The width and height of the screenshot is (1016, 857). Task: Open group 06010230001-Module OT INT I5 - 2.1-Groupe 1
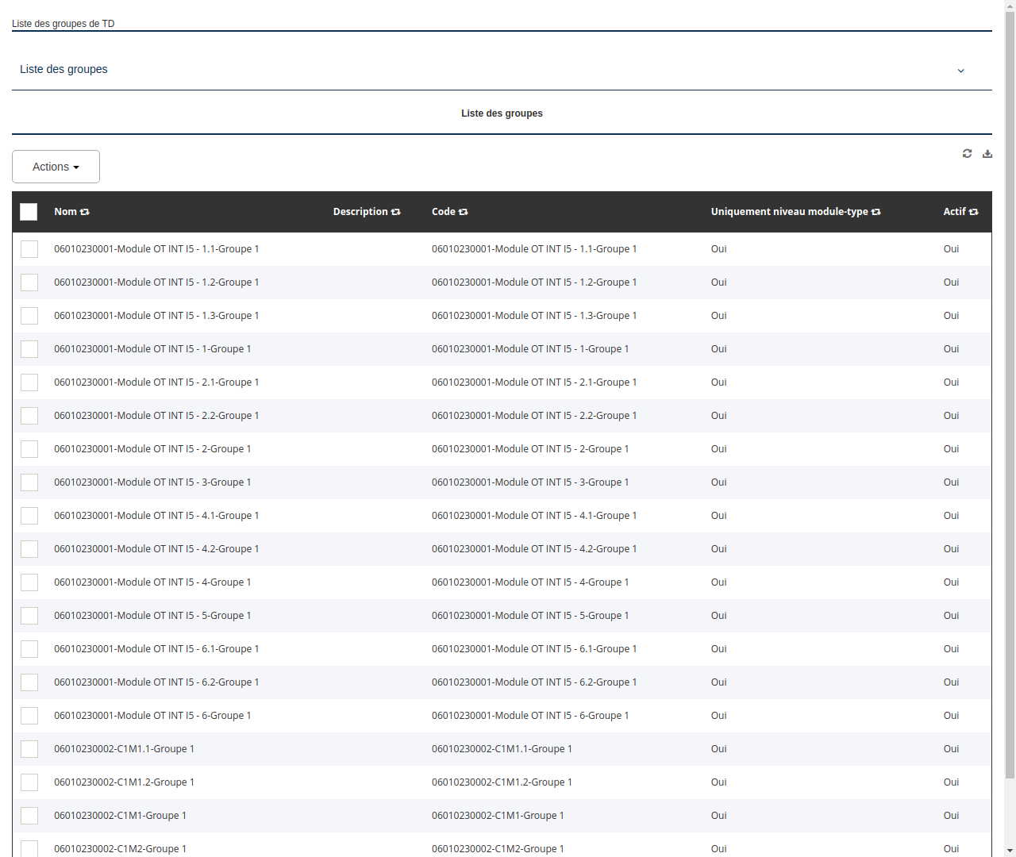pyautogui.click(x=156, y=382)
